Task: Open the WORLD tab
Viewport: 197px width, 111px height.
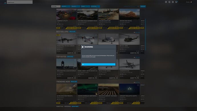Action: tap(85, 6)
